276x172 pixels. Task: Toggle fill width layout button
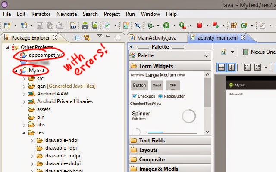(221, 67)
